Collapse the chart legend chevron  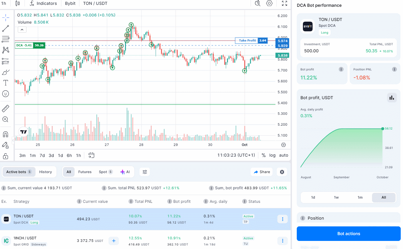point(22,30)
